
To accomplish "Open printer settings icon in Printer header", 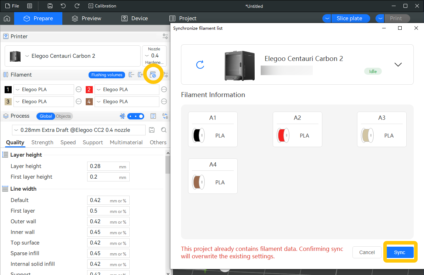I will tap(165, 36).
